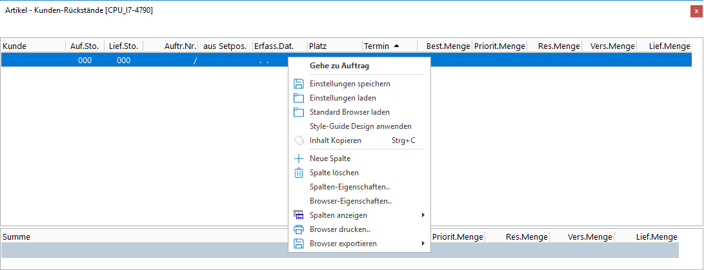Open Spalten-Eigenschaften from the context menu

[349, 187]
